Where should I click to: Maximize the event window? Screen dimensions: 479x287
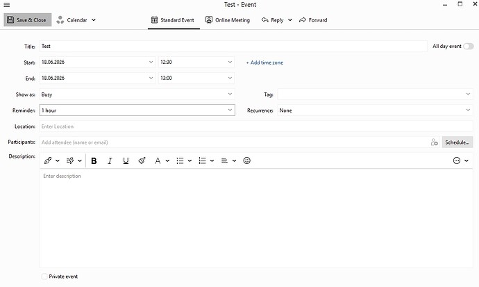[460, 4]
